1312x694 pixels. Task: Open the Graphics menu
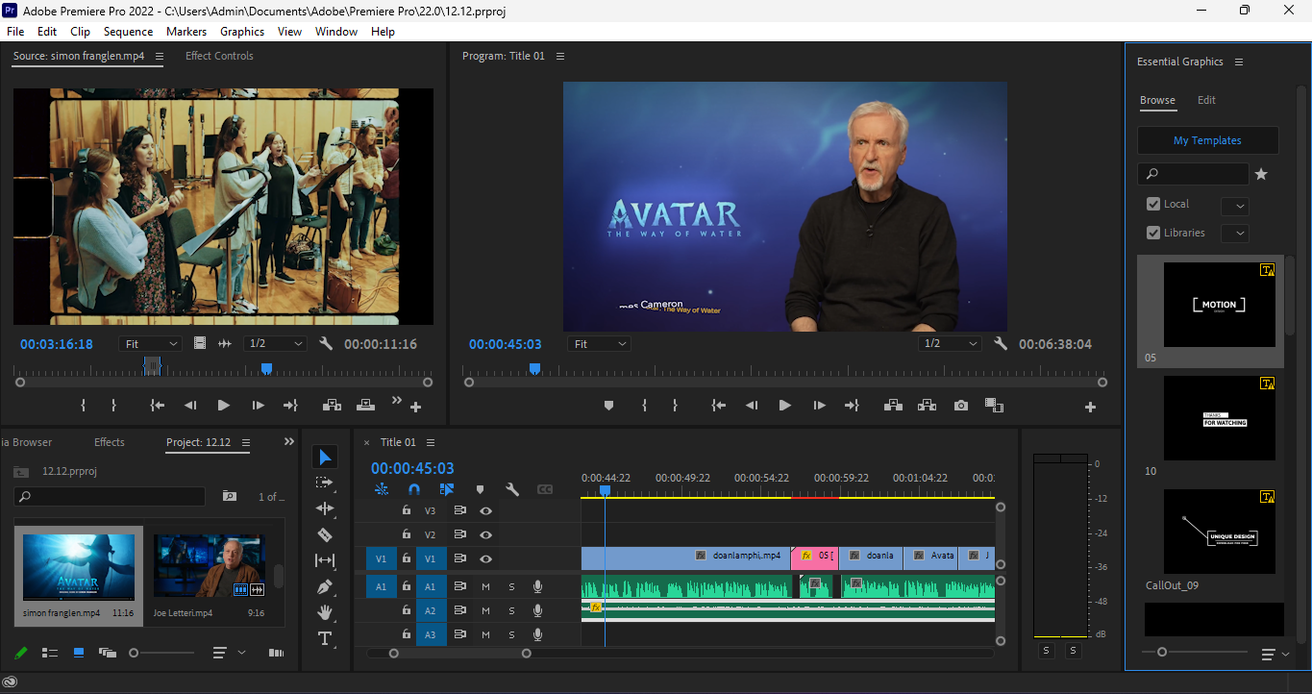click(242, 32)
